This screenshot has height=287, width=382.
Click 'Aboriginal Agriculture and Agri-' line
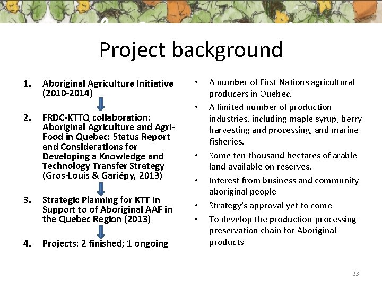coord(108,127)
